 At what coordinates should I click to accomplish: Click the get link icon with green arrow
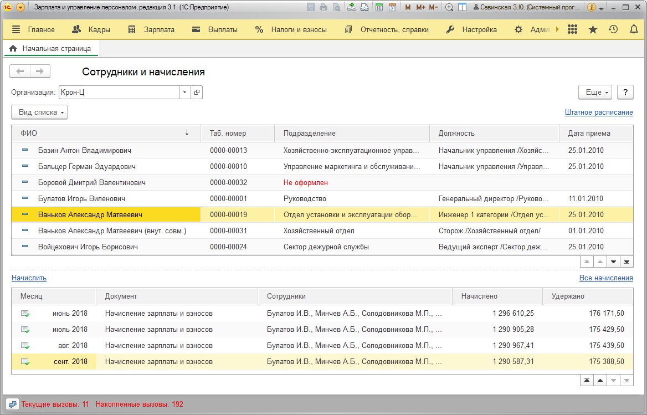coord(352,7)
